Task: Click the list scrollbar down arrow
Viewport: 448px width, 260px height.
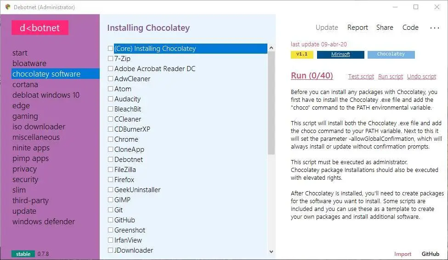Action: tap(271, 251)
